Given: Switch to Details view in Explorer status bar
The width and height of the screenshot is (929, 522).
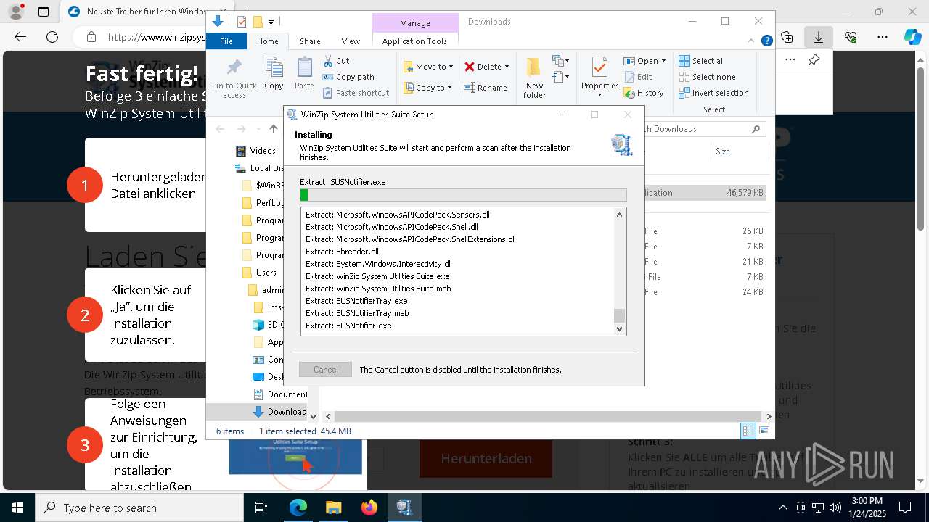Looking at the screenshot, I should point(748,431).
